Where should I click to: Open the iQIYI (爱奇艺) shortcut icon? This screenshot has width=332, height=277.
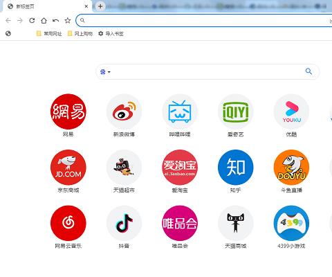tap(236, 111)
